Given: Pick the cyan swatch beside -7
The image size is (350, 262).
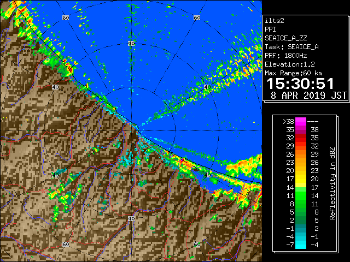Looking at the screenshot, I should [301, 245].
